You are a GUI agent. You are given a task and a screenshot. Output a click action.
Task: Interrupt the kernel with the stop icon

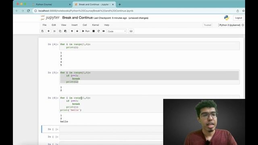tap(94, 31)
